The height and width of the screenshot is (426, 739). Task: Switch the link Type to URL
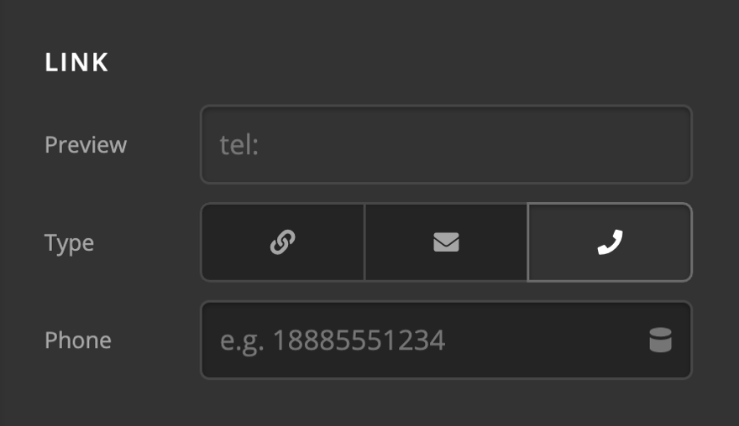[282, 242]
